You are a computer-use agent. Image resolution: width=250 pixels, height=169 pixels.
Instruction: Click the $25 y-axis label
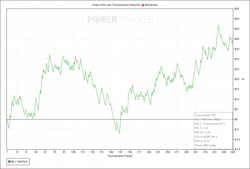[x=237, y=69]
